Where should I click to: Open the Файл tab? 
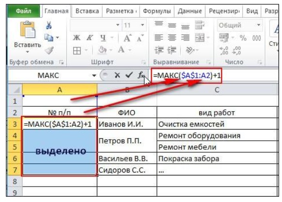[x=24, y=11]
